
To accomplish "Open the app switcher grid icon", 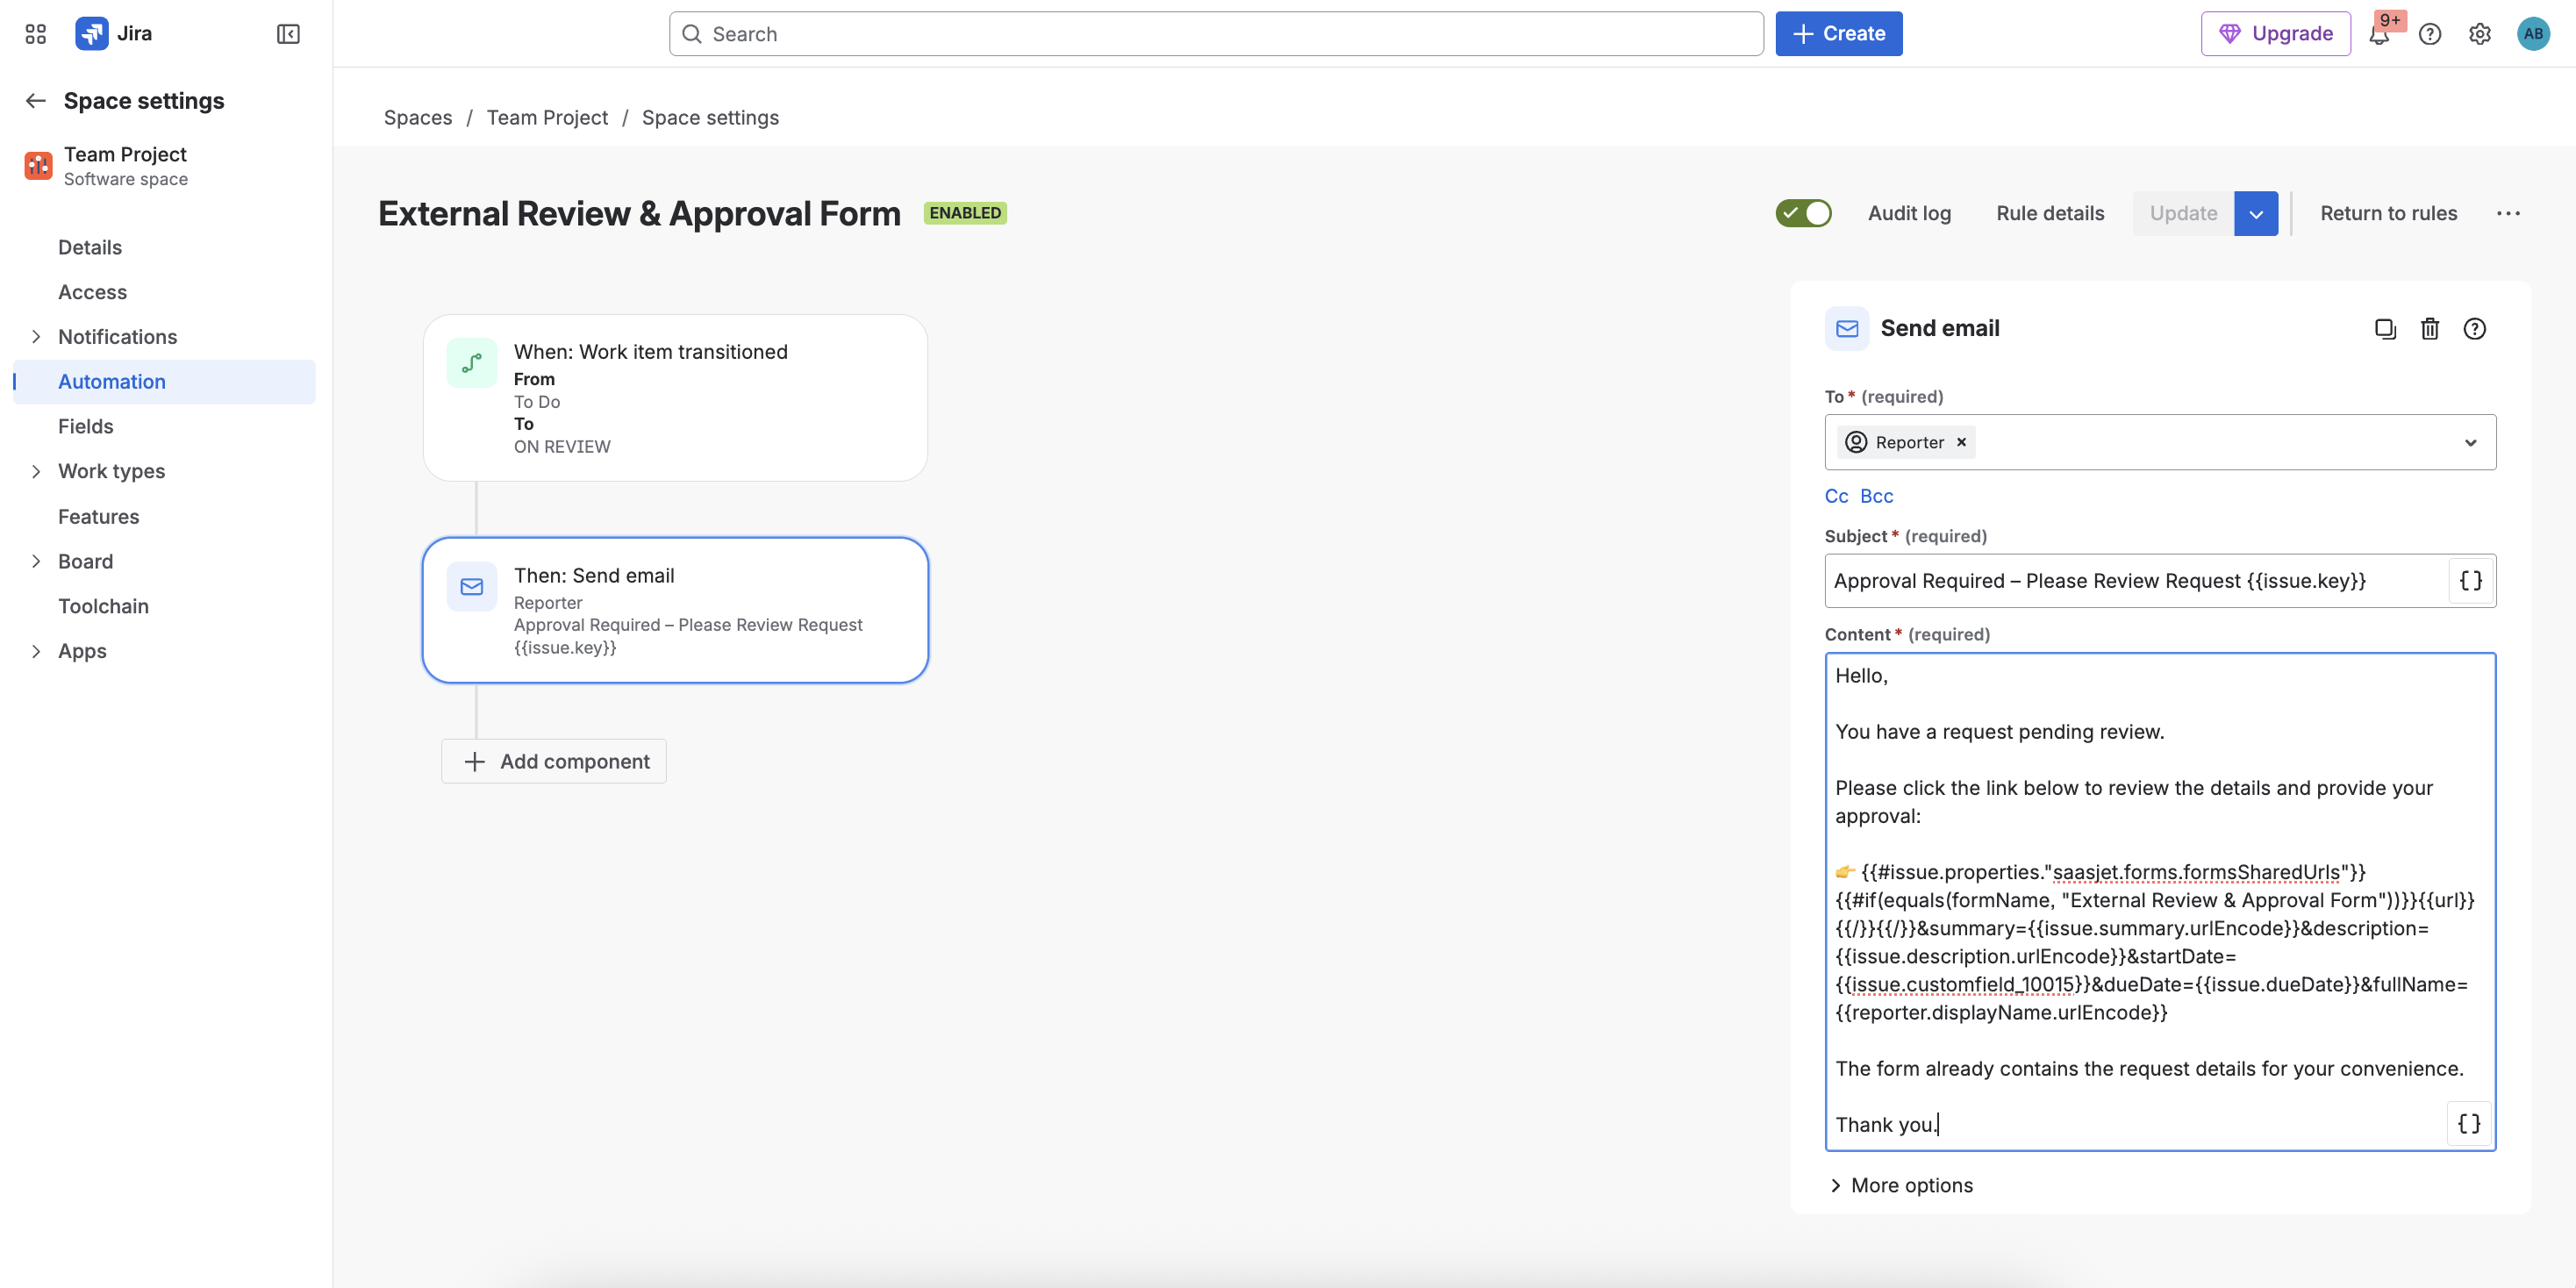I will point(36,34).
